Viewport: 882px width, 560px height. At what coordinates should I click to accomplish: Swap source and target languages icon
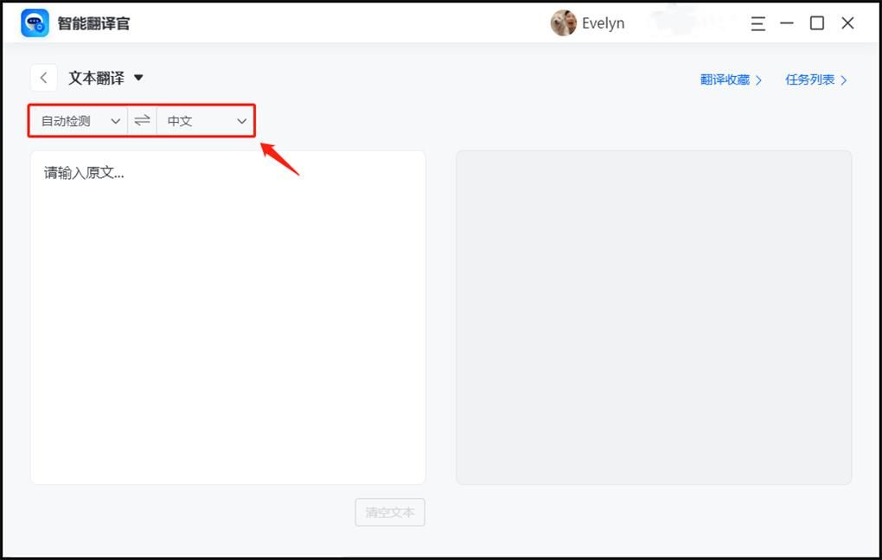[143, 120]
